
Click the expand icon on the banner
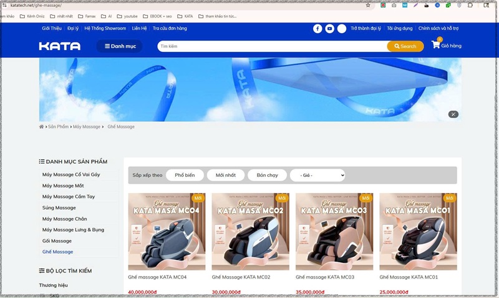coord(453,114)
